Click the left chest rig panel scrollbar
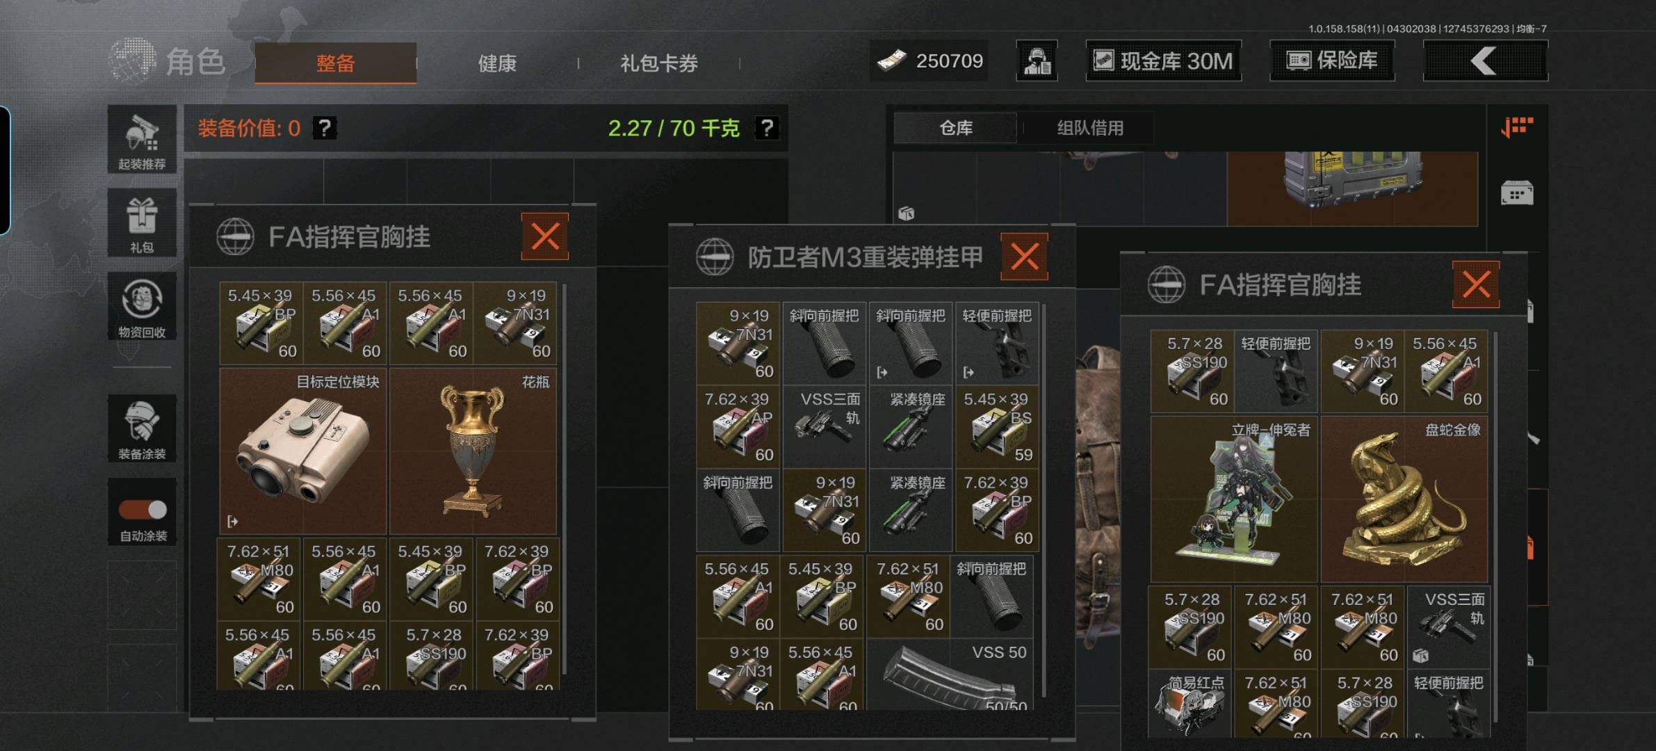The height and width of the screenshot is (751, 1656). (x=564, y=478)
